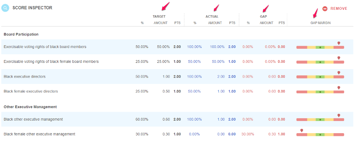Click the GAP MARGIN column header
Viewport: 354px width, 146px height.
321,23
